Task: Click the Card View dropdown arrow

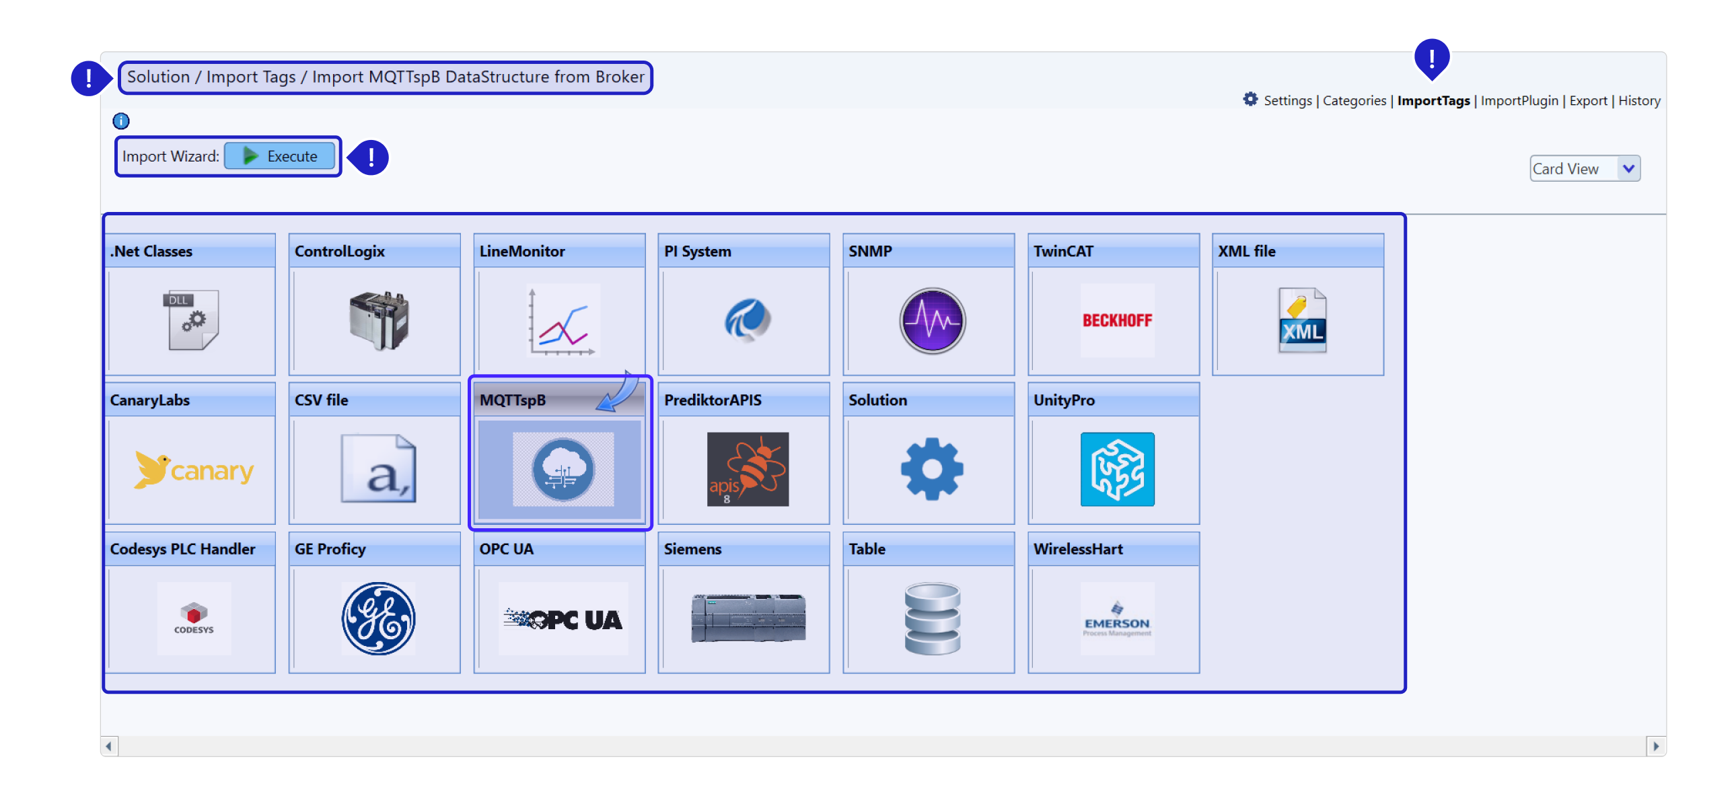Action: point(1628,169)
